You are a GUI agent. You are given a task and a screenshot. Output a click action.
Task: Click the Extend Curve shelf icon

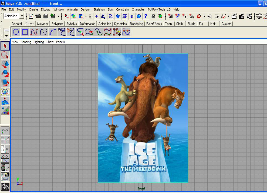pos(89,32)
